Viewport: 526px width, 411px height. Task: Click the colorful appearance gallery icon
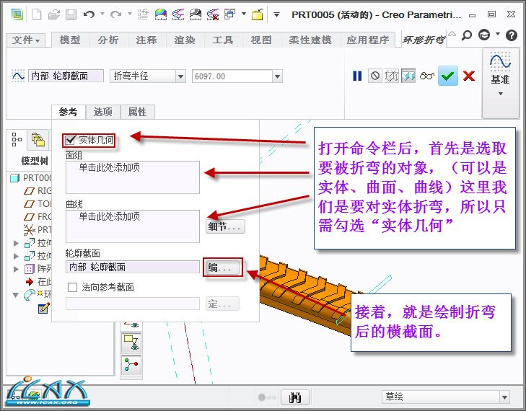pos(161,14)
